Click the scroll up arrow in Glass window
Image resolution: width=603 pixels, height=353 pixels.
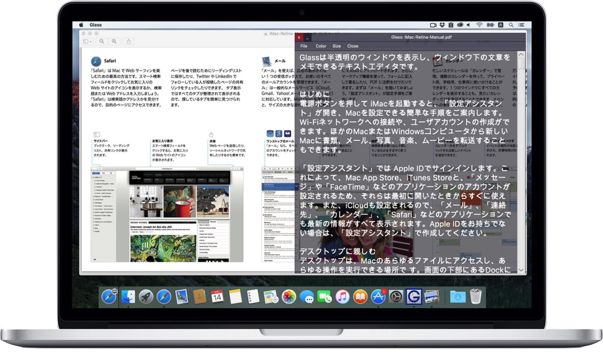[521, 55]
